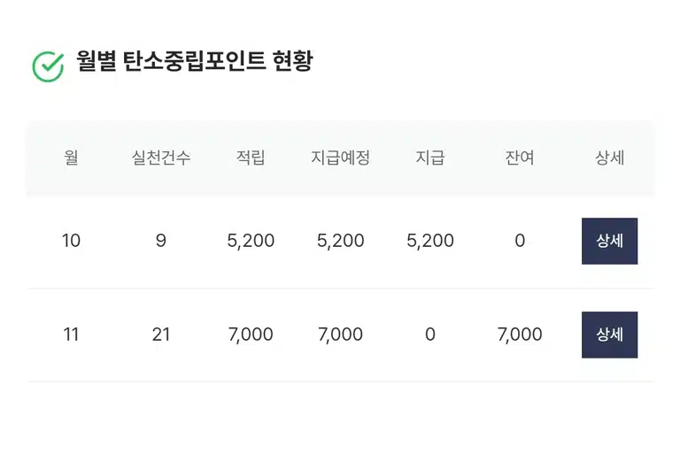Click the 지급예정 column header
Viewport: 680px width, 454px height.
pyautogui.click(x=340, y=158)
